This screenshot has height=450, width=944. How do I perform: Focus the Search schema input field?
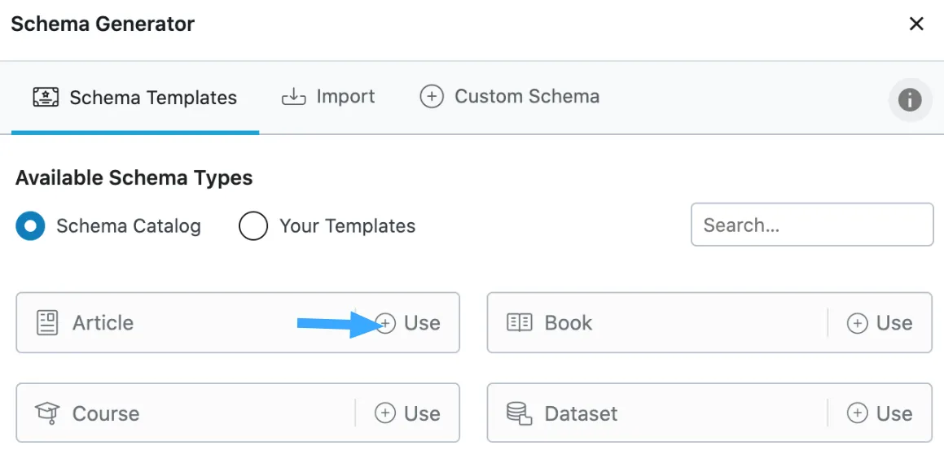(811, 225)
